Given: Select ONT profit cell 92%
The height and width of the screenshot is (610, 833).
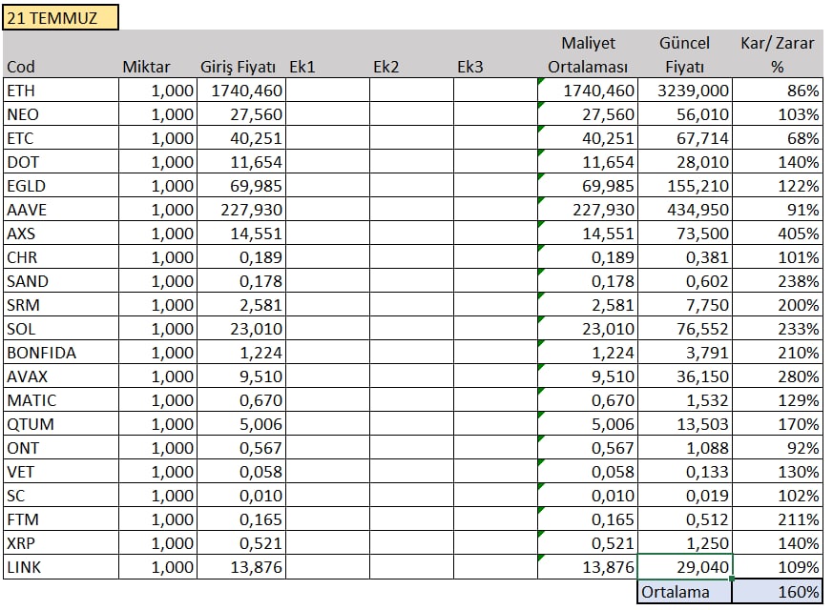Looking at the screenshot, I should (x=778, y=448).
